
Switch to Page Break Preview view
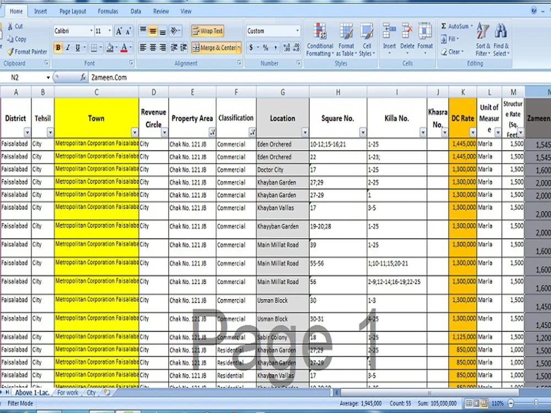tap(484, 403)
